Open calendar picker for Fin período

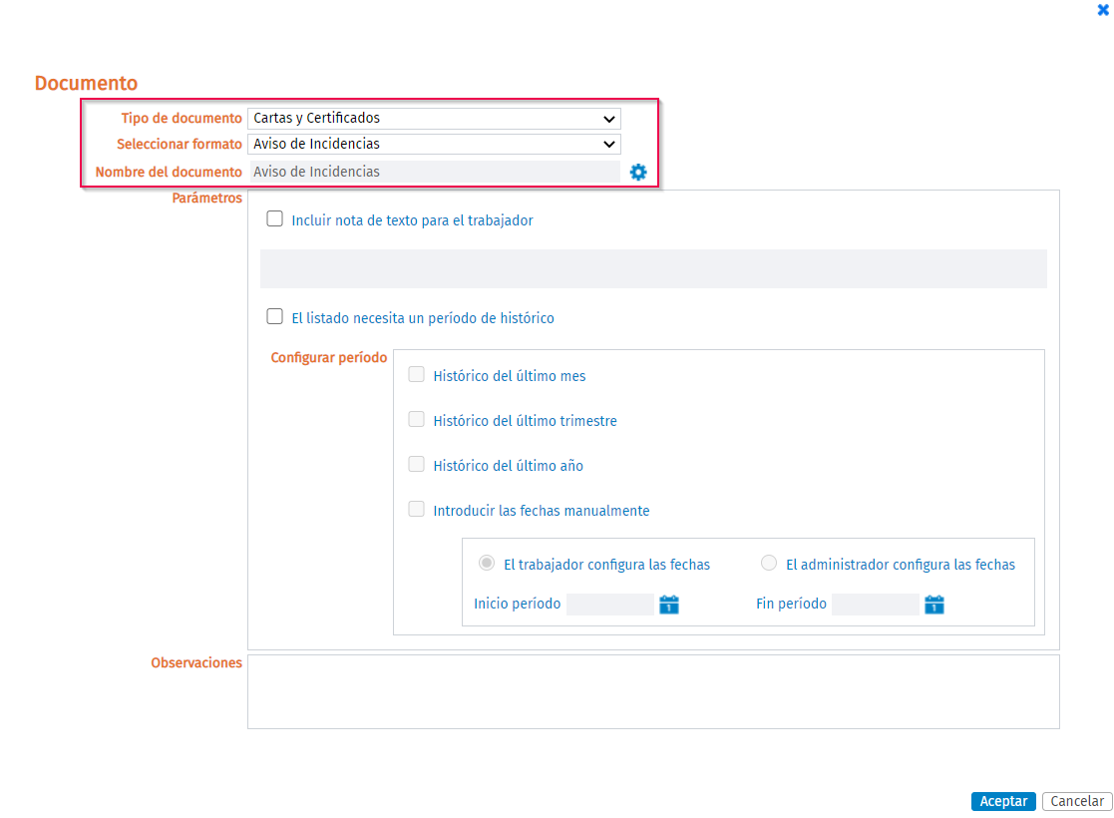(934, 605)
